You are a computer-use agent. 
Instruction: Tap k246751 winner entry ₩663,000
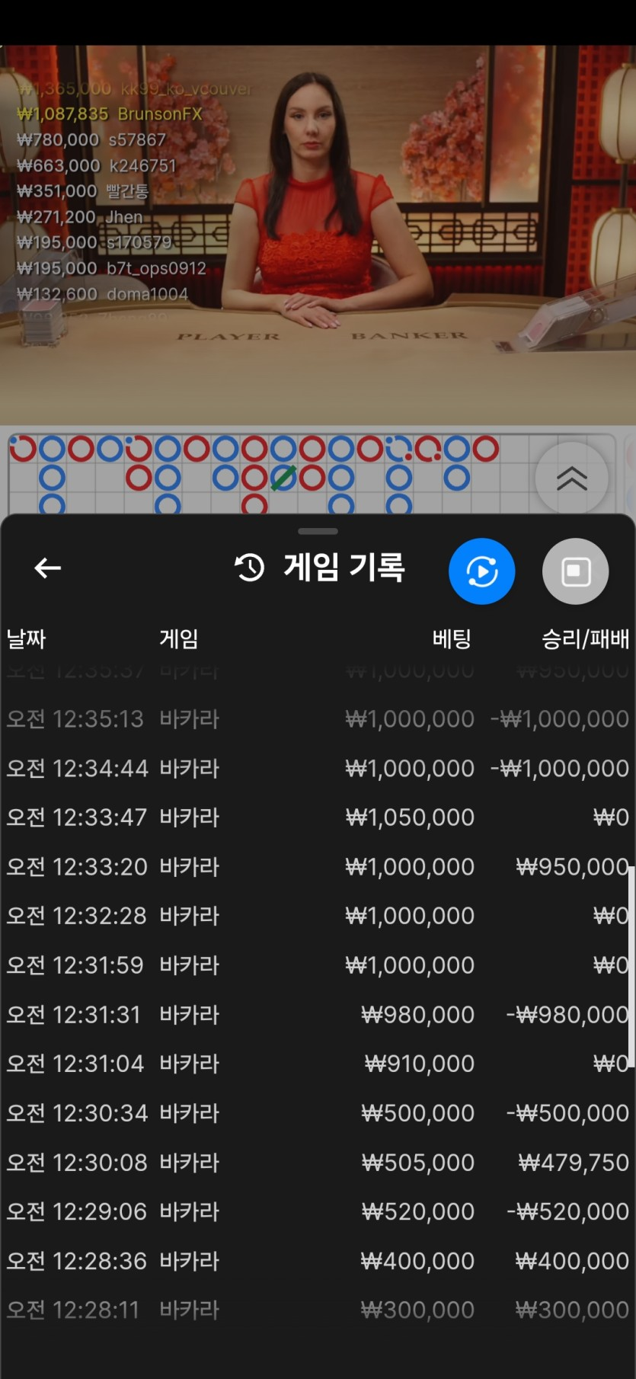[x=97, y=165]
